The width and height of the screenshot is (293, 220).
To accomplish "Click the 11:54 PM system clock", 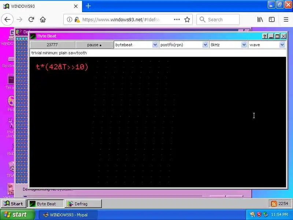I will [x=279, y=214].
